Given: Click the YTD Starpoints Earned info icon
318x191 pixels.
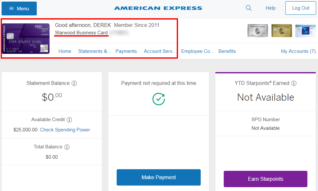Looking at the screenshot, I should pos(294,83).
